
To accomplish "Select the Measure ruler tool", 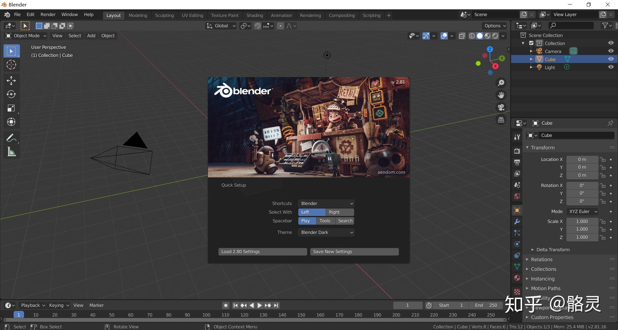I will [11, 152].
